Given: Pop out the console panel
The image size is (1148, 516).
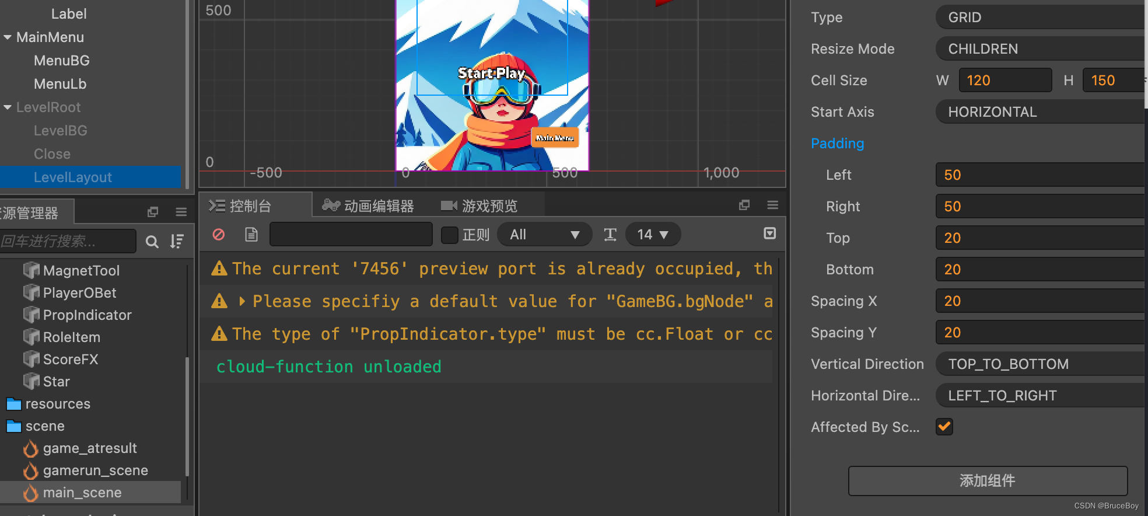Looking at the screenshot, I should click(744, 205).
